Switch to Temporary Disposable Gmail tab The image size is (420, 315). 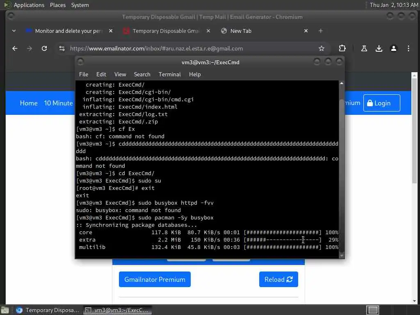click(167, 31)
